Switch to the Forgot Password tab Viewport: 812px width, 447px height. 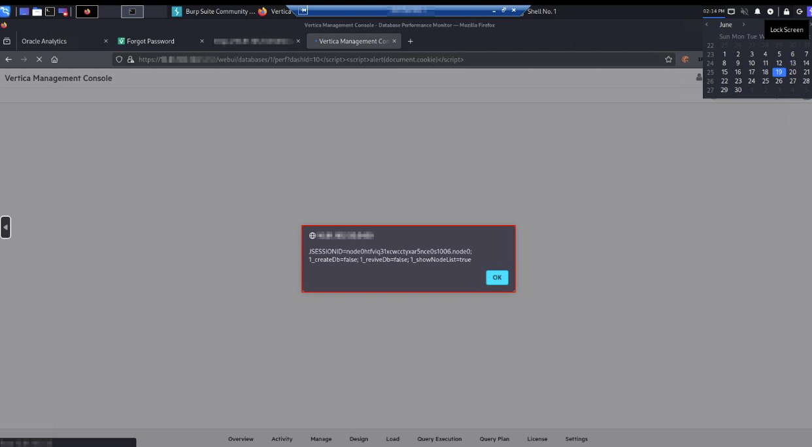pos(150,41)
